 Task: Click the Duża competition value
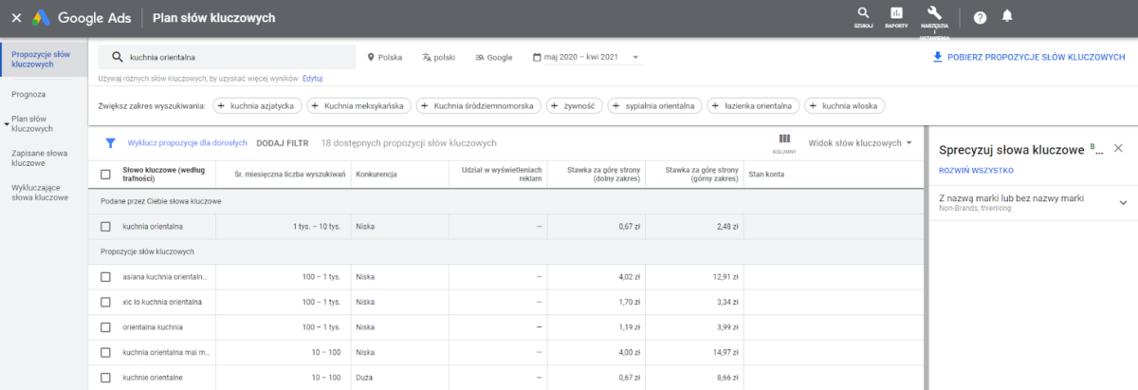coord(364,378)
